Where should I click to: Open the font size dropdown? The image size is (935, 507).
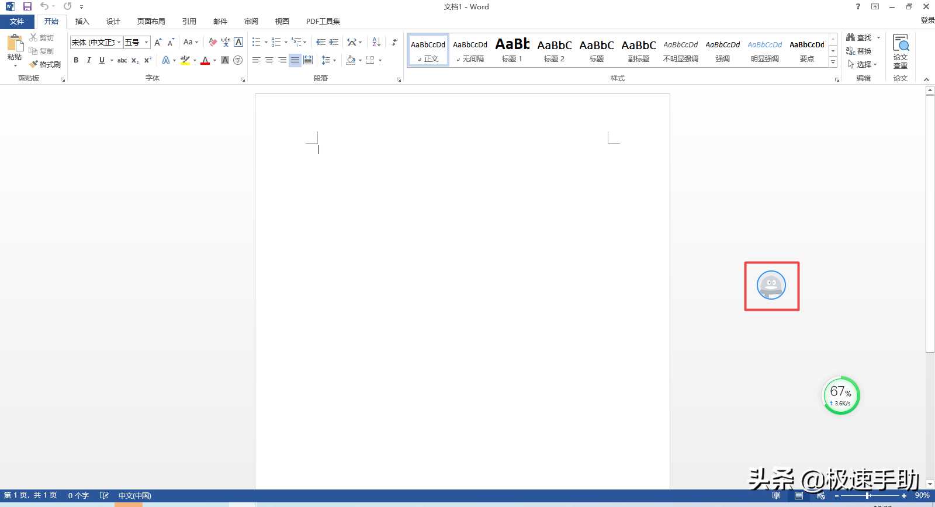(147, 42)
